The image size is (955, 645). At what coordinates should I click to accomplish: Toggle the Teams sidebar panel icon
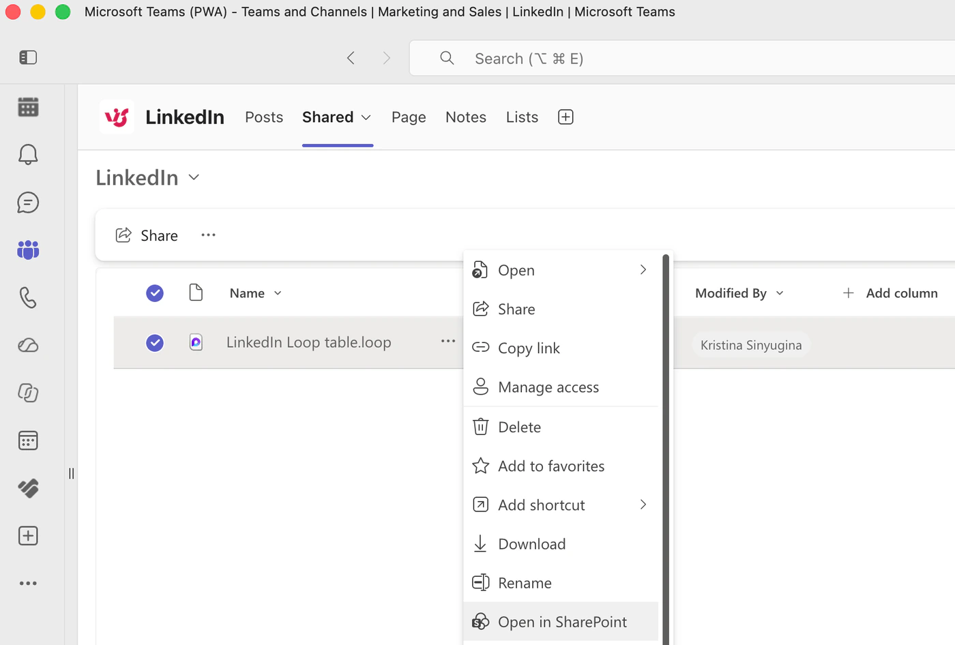[x=28, y=57]
